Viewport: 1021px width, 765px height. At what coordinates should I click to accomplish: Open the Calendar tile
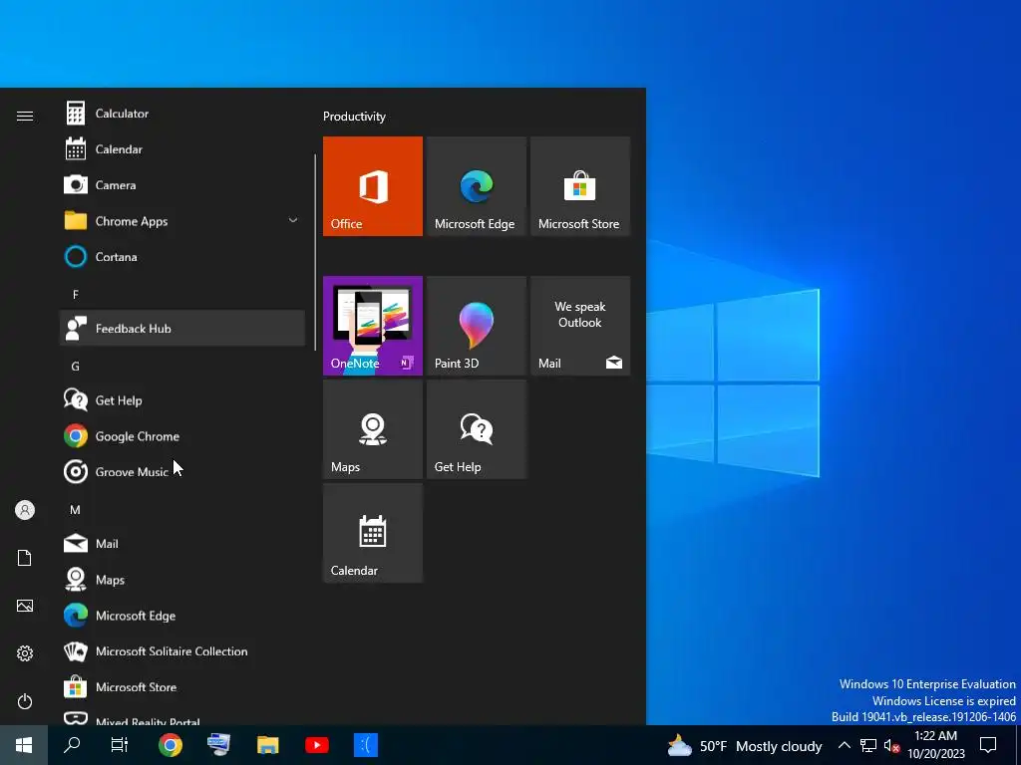click(373, 533)
